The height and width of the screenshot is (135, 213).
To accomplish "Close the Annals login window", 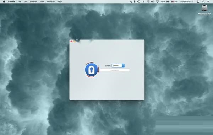I will [71, 41].
